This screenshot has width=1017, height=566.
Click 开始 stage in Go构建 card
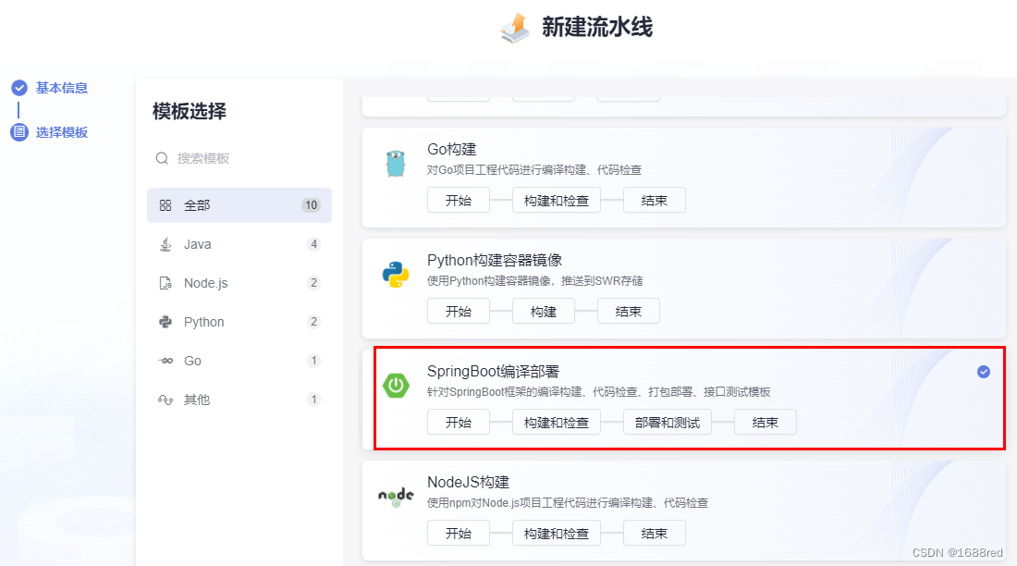point(459,201)
